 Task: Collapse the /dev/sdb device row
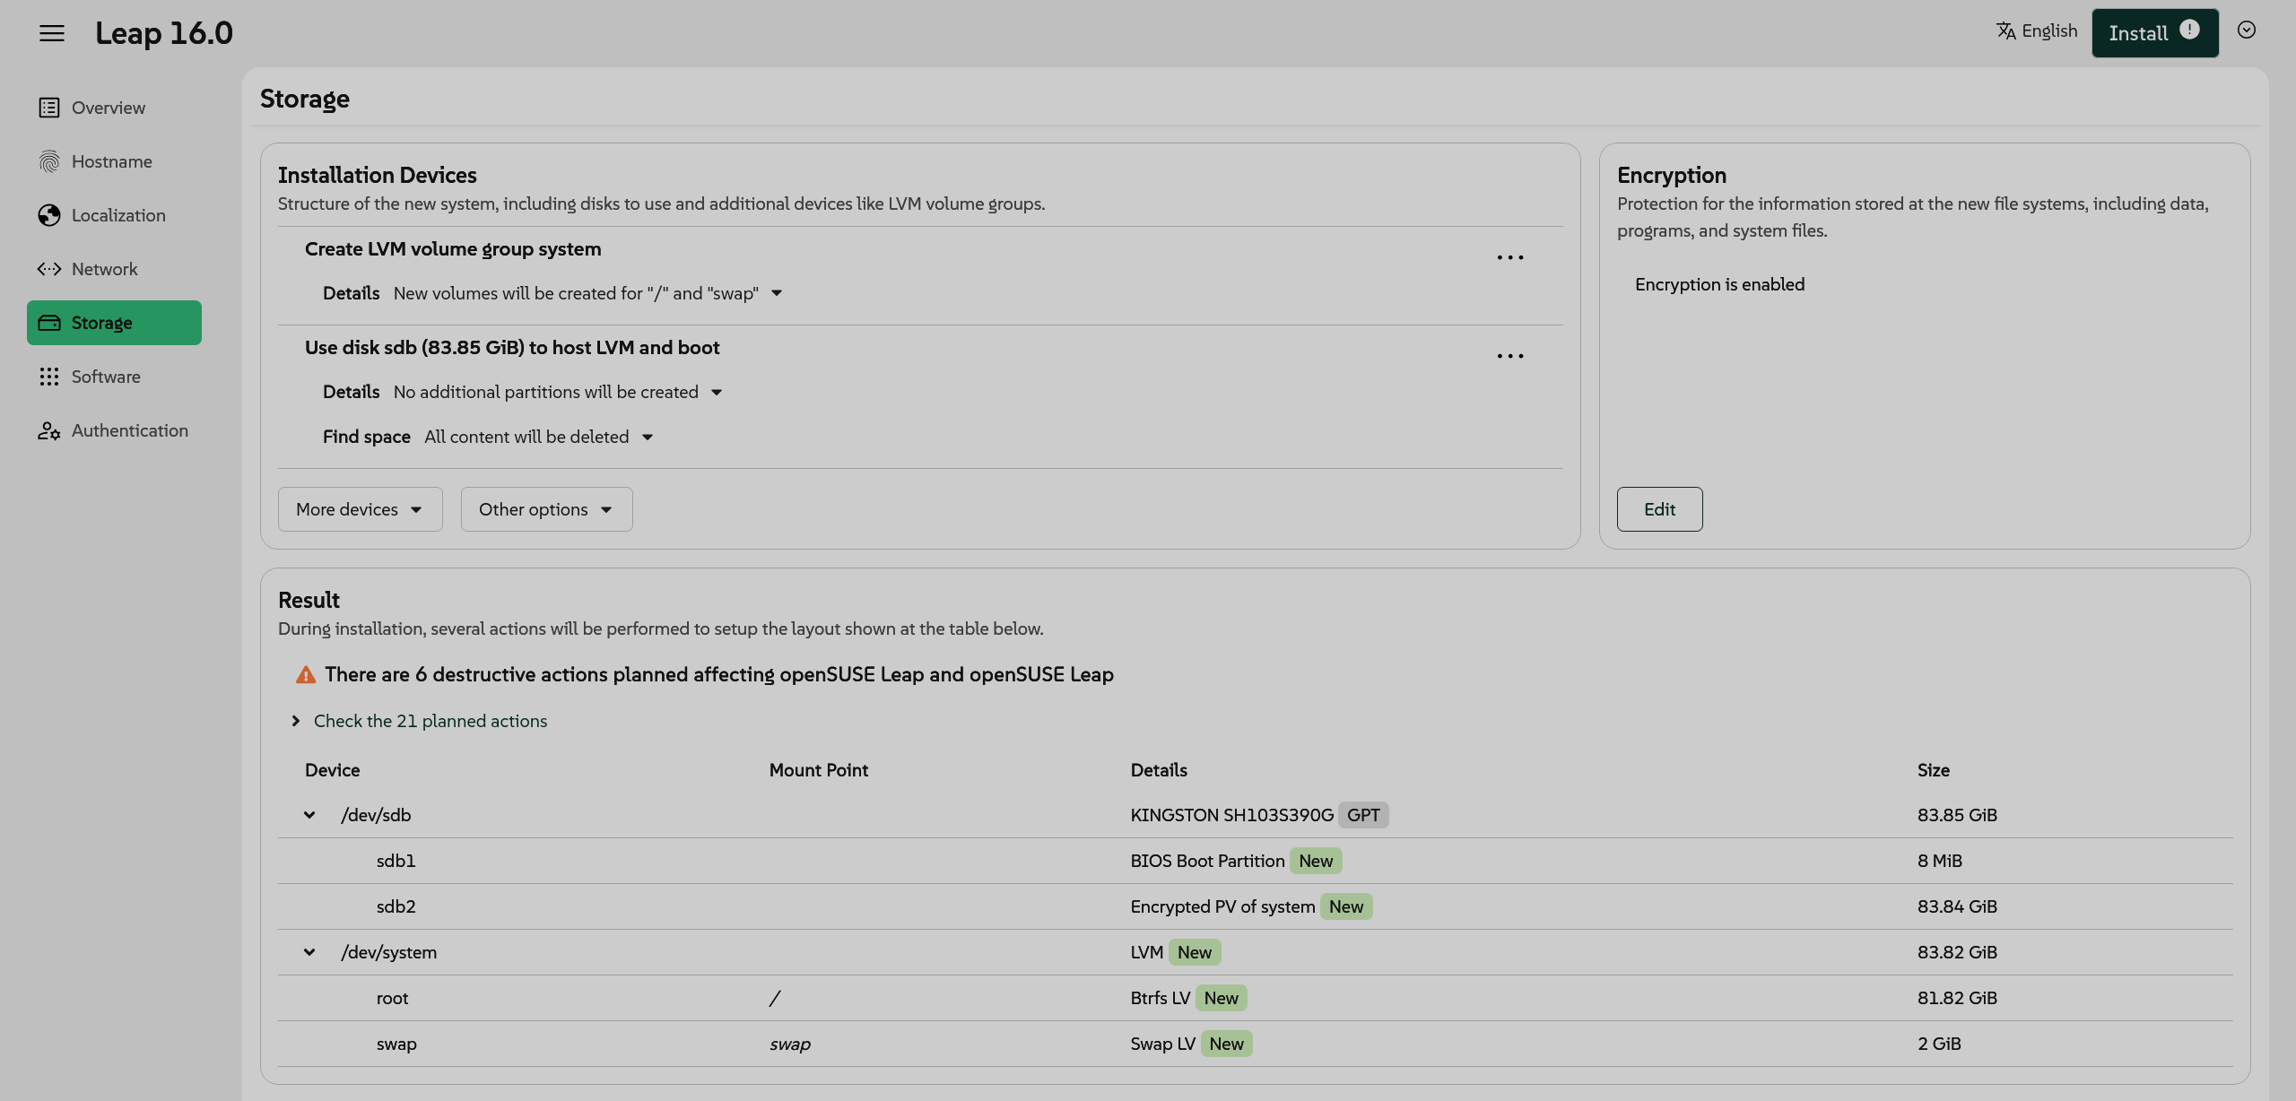[309, 815]
